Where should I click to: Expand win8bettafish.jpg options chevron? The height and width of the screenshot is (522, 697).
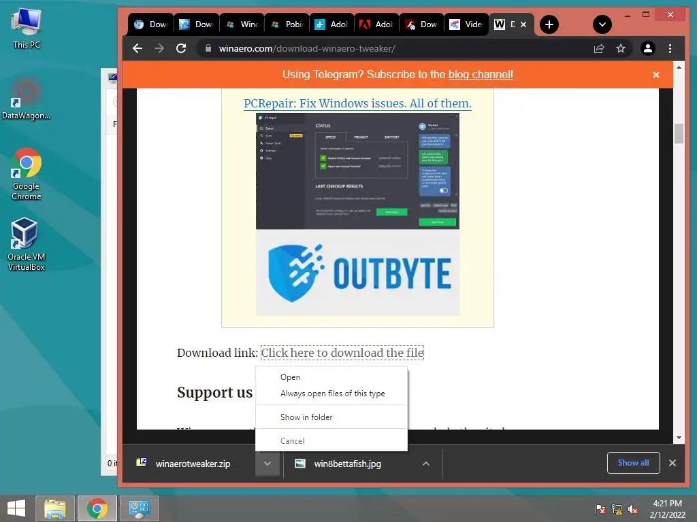coord(426,464)
